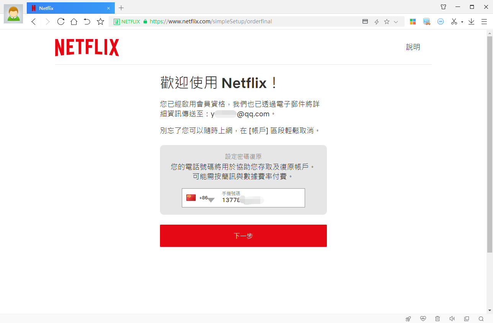Click the heart health icon in status bar

click(x=423, y=319)
